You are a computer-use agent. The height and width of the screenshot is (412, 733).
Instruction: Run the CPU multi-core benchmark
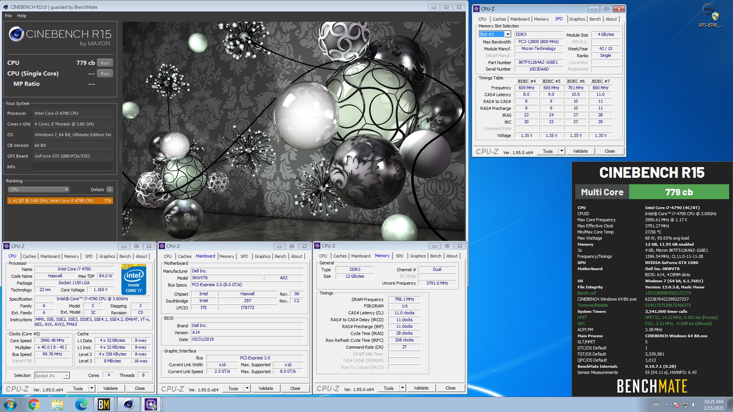click(105, 63)
